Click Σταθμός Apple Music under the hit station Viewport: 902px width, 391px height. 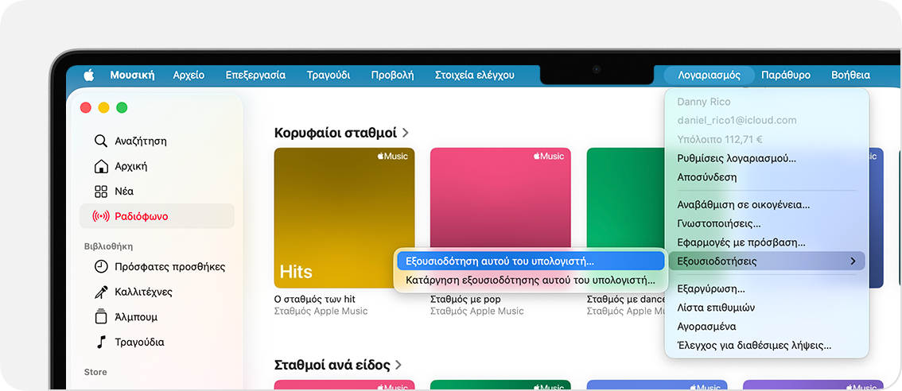(x=321, y=311)
